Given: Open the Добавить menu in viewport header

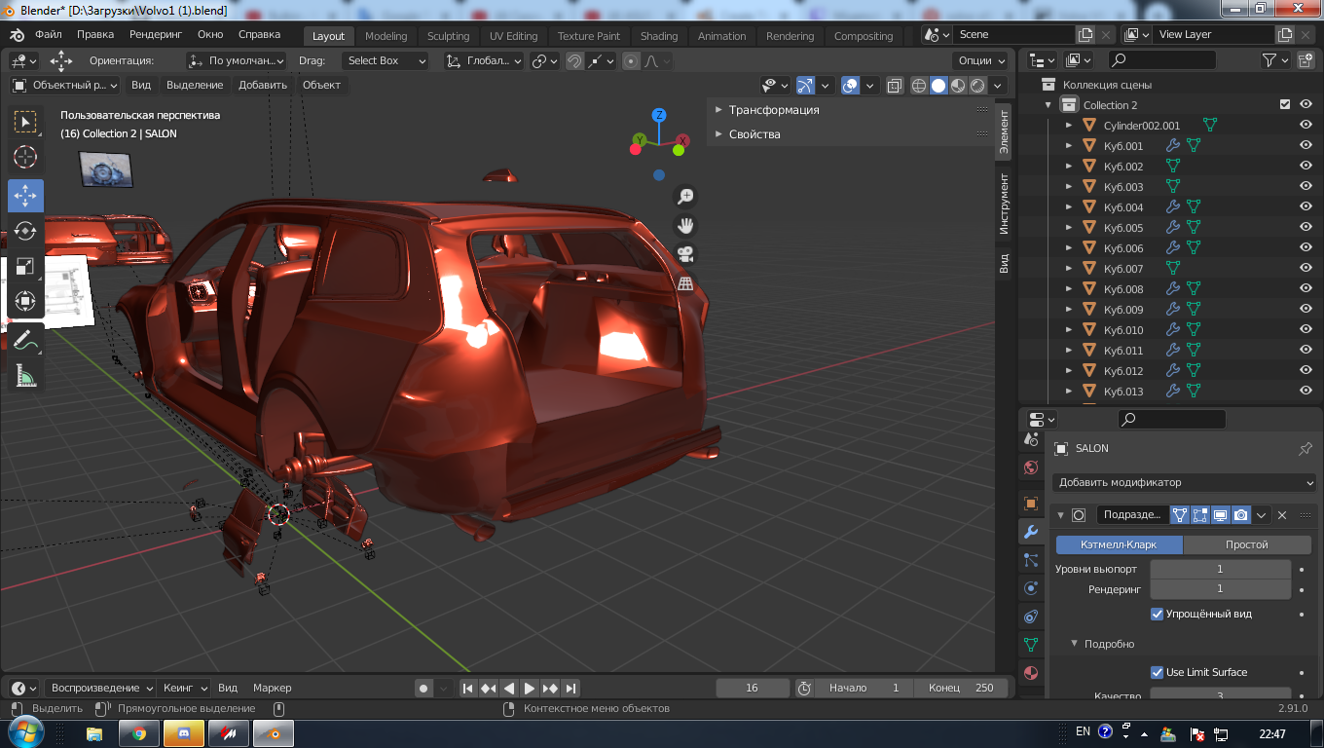Looking at the screenshot, I should 263,86.
